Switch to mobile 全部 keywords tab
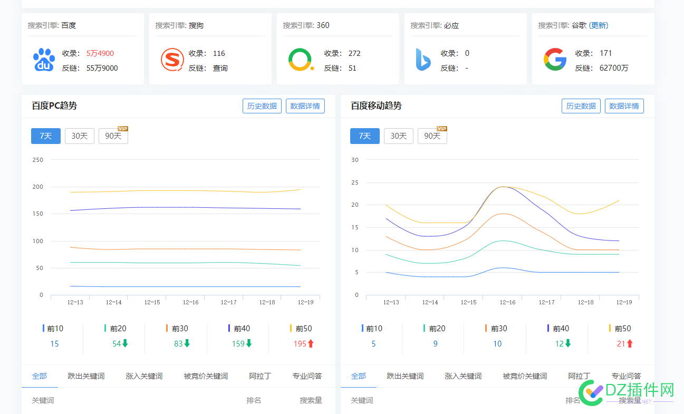Image resolution: width=684 pixels, height=414 pixels. pyautogui.click(x=359, y=376)
